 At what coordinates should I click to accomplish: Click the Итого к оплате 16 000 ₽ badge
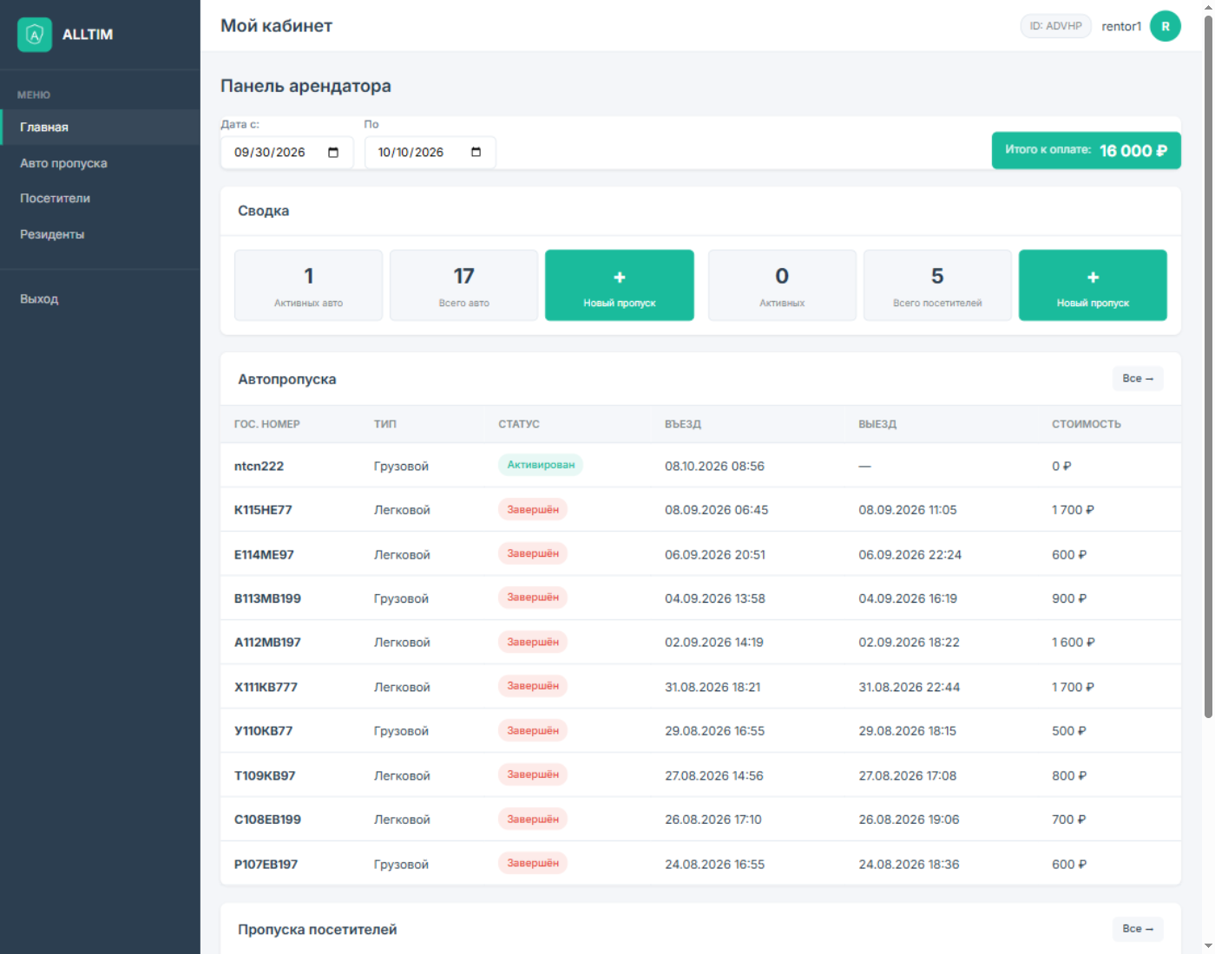click(x=1087, y=150)
